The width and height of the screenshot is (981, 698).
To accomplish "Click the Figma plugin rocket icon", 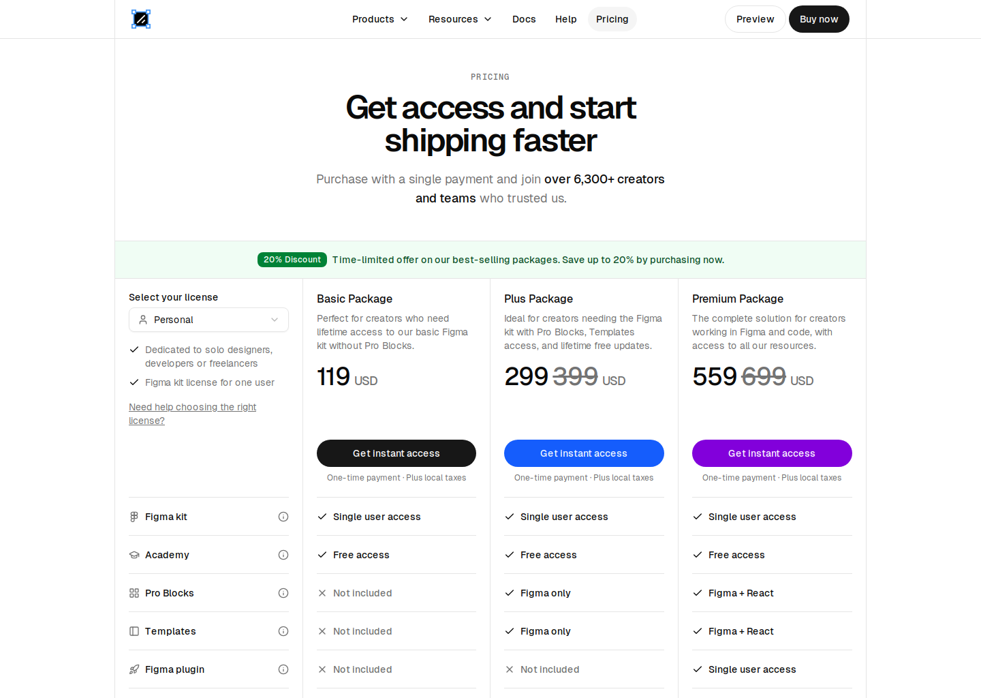I will [134, 669].
